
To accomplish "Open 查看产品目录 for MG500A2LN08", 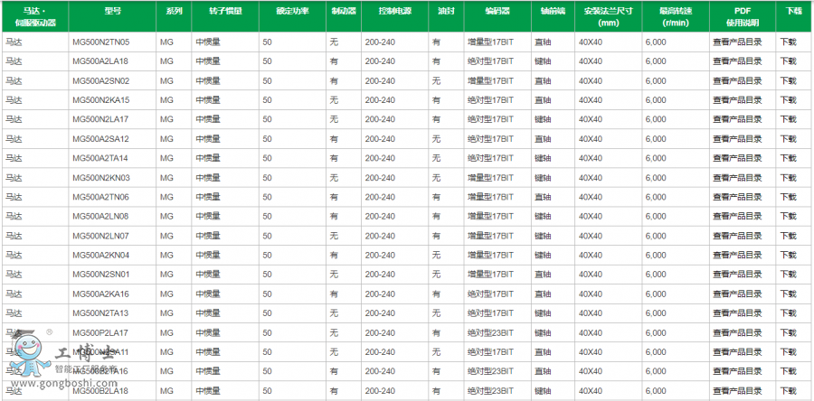I will [737, 216].
